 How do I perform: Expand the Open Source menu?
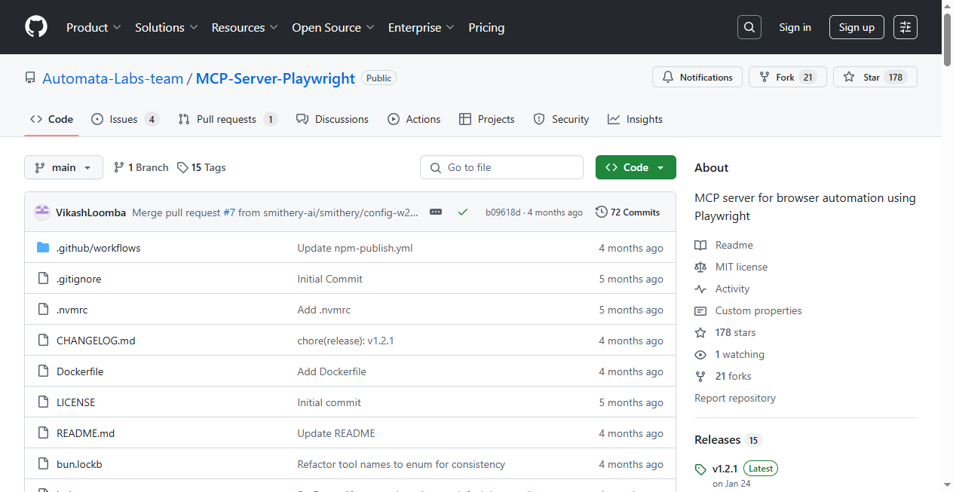pyautogui.click(x=332, y=27)
